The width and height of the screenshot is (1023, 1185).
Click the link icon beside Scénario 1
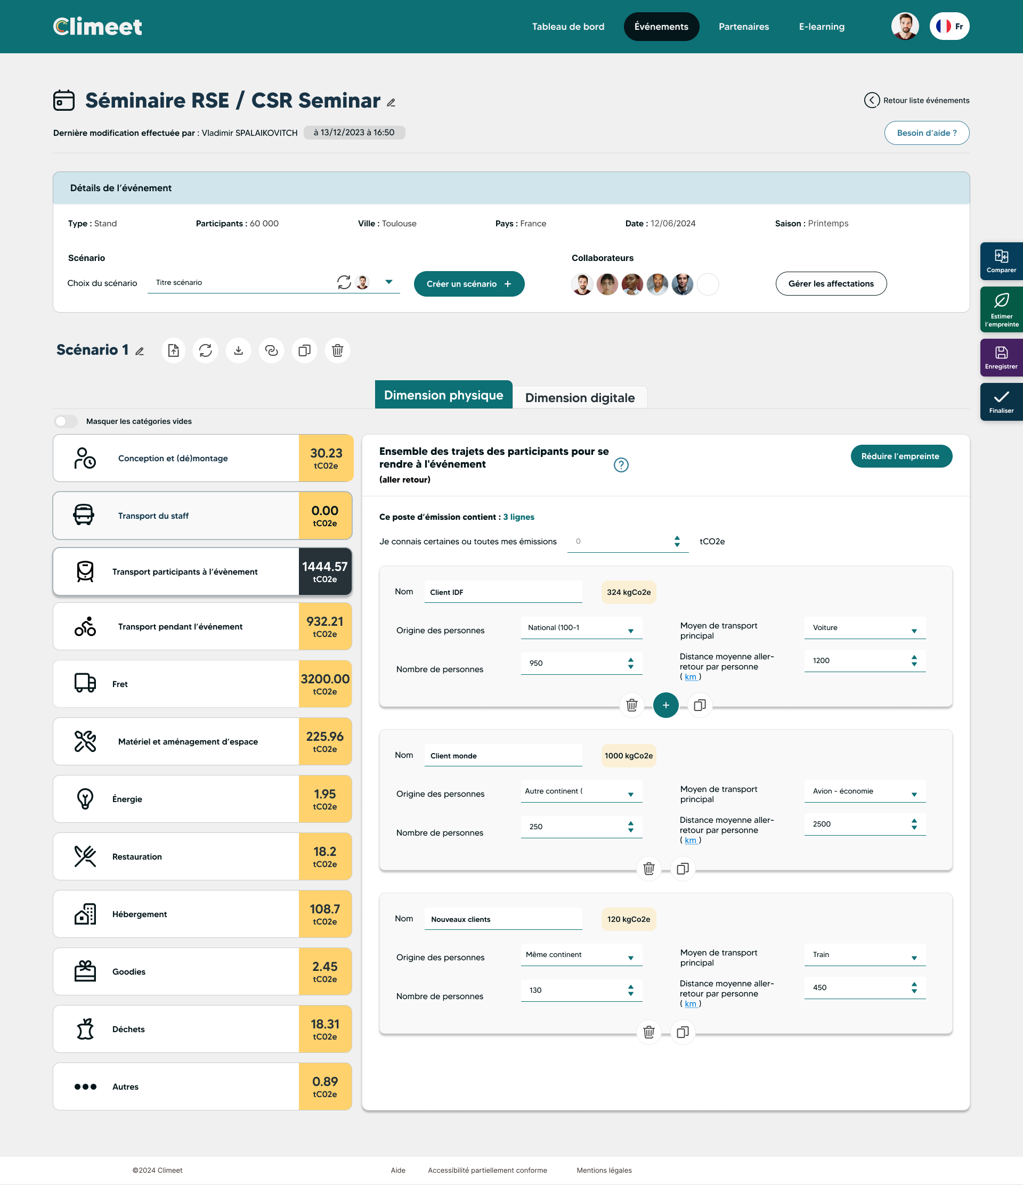(271, 350)
